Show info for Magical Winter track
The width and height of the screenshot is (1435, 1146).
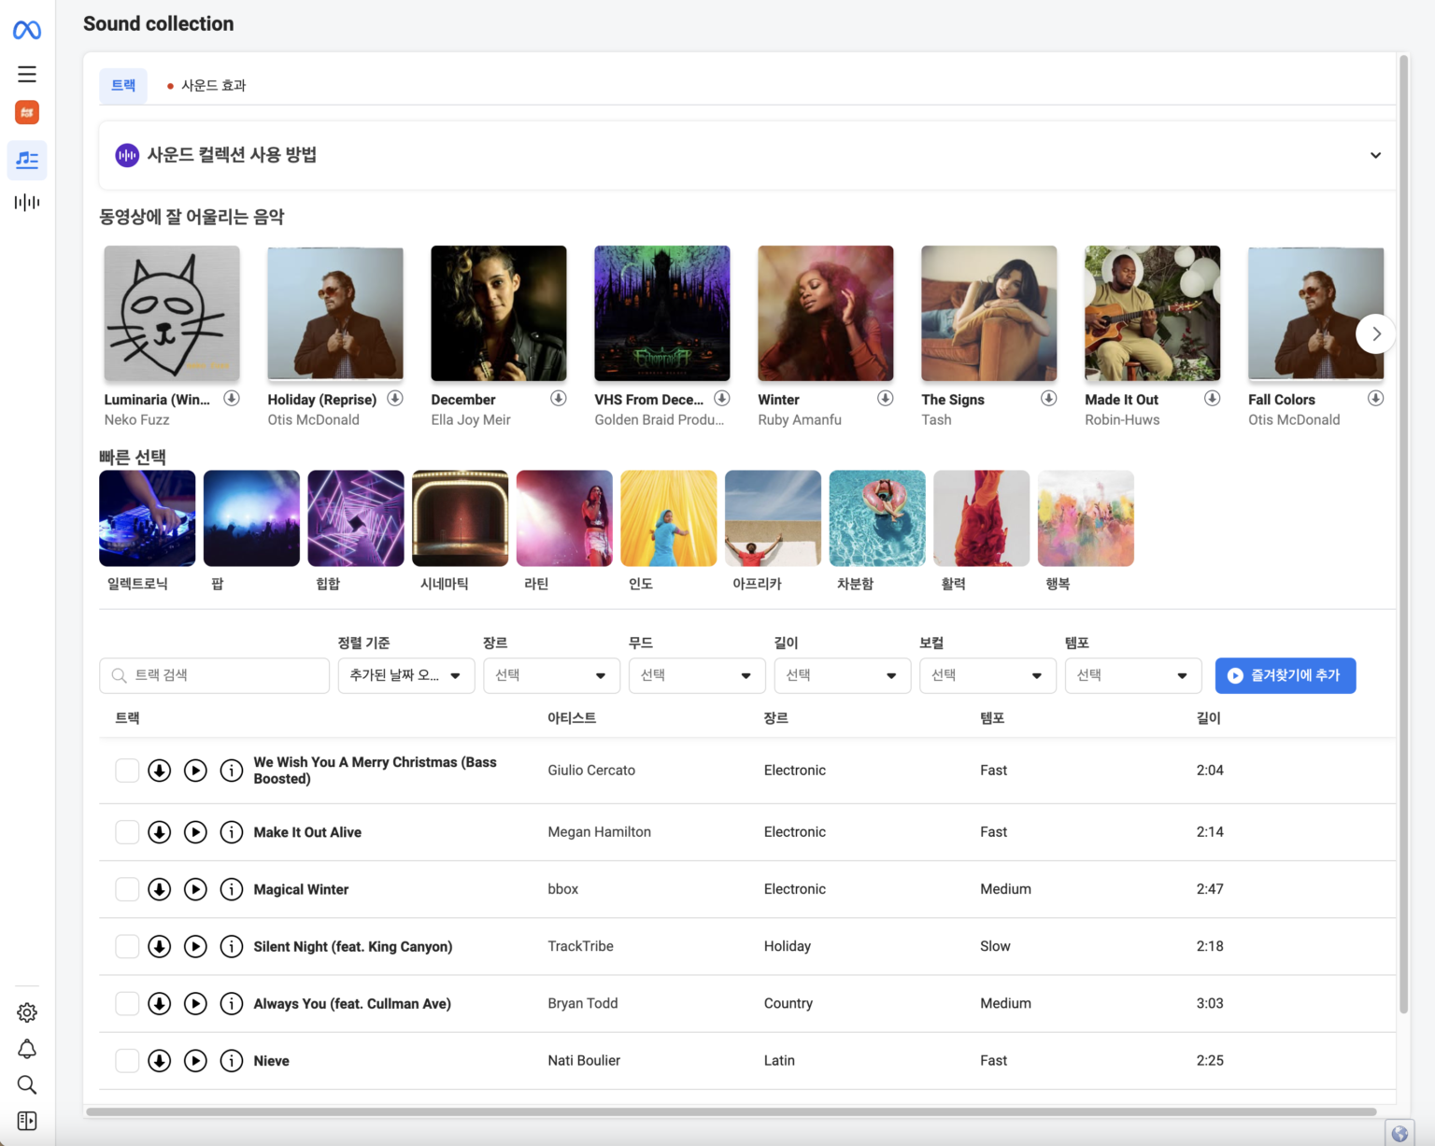(x=231, y=889)
